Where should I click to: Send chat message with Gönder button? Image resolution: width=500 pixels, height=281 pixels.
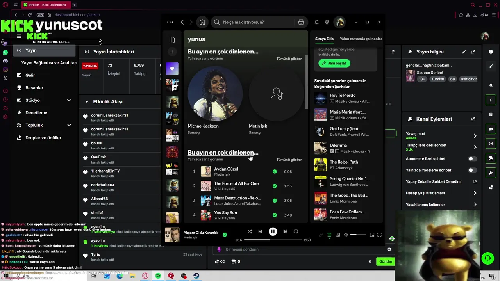(x=386, y=261)
